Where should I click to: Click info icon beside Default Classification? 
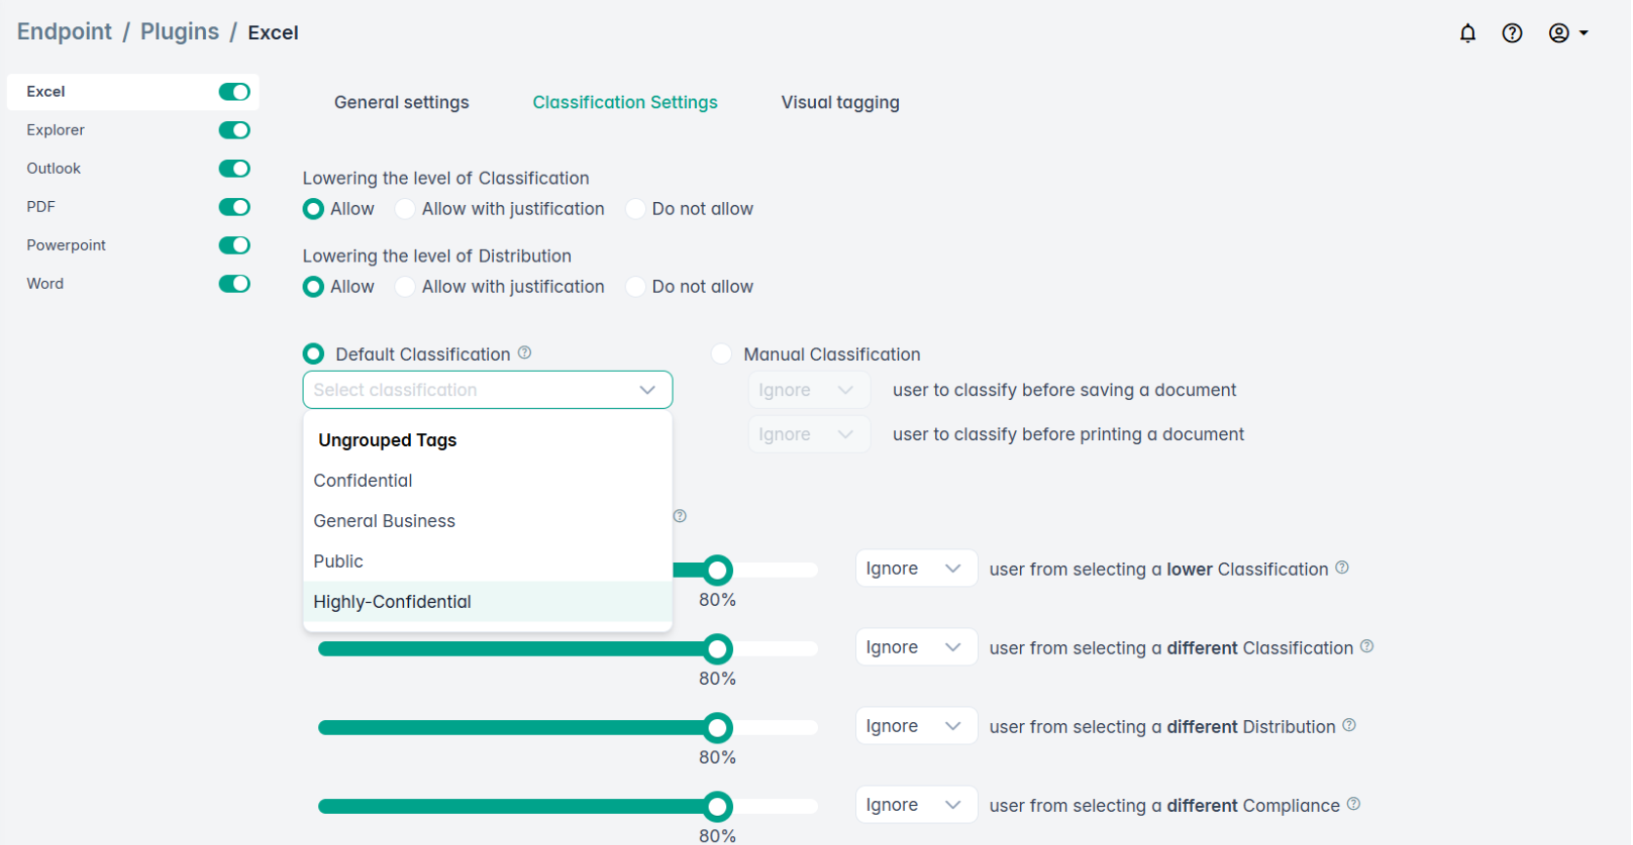coord(524,353)
